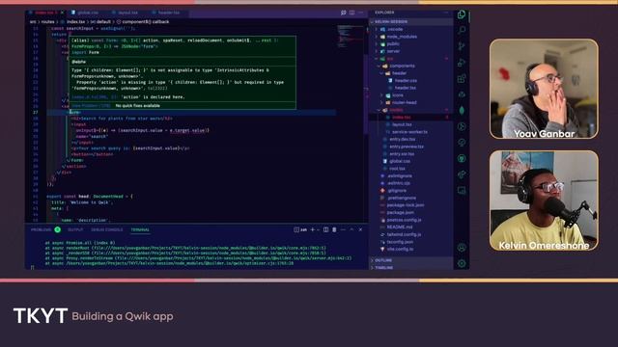This screenshot has height=347, width=618.
Task: Close the index.tsx editor tab
Action: pyautogui.click(x=62, y=13)
